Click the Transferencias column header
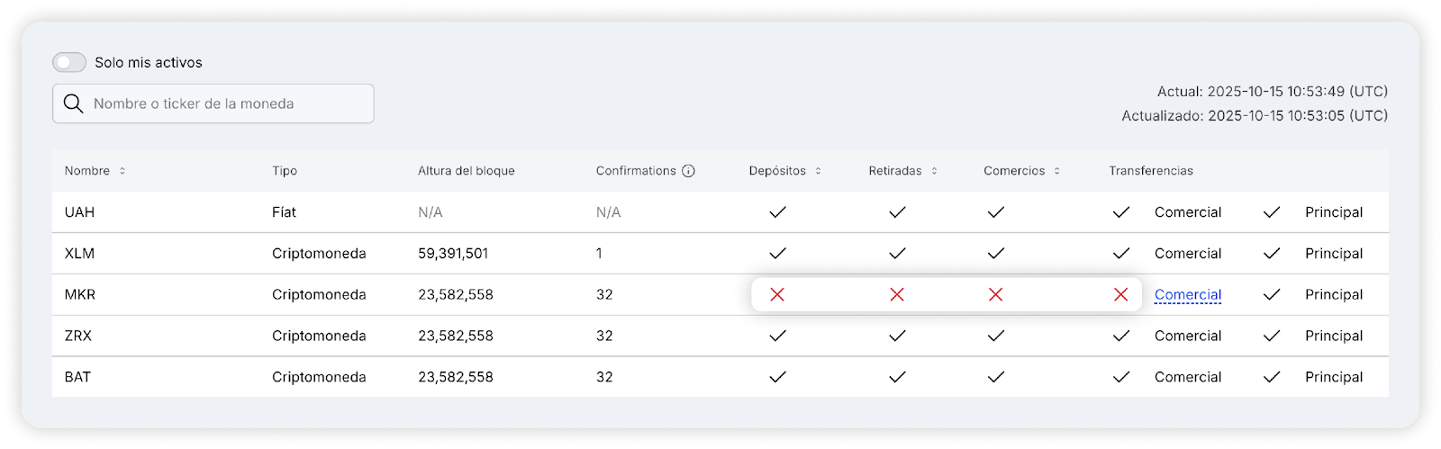Image resolution: width=1441 pixels, height=449 pixels. click(x=1150, y=171)
